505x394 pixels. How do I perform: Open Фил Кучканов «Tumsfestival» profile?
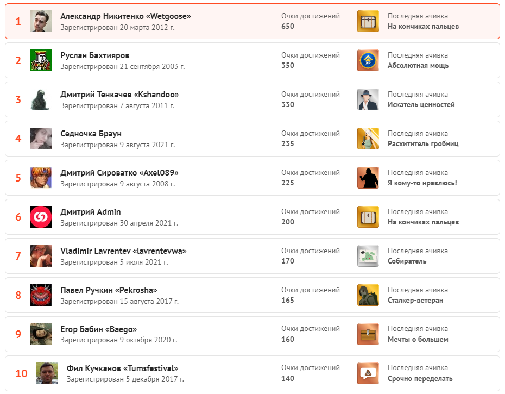[x=122, y=368]
